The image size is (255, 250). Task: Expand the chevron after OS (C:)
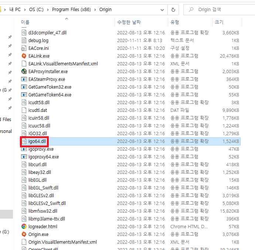pyautogui.click(x=48, y=10)
